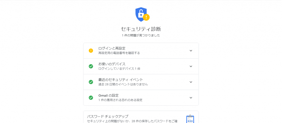Click the password clipboard icon

190,119
